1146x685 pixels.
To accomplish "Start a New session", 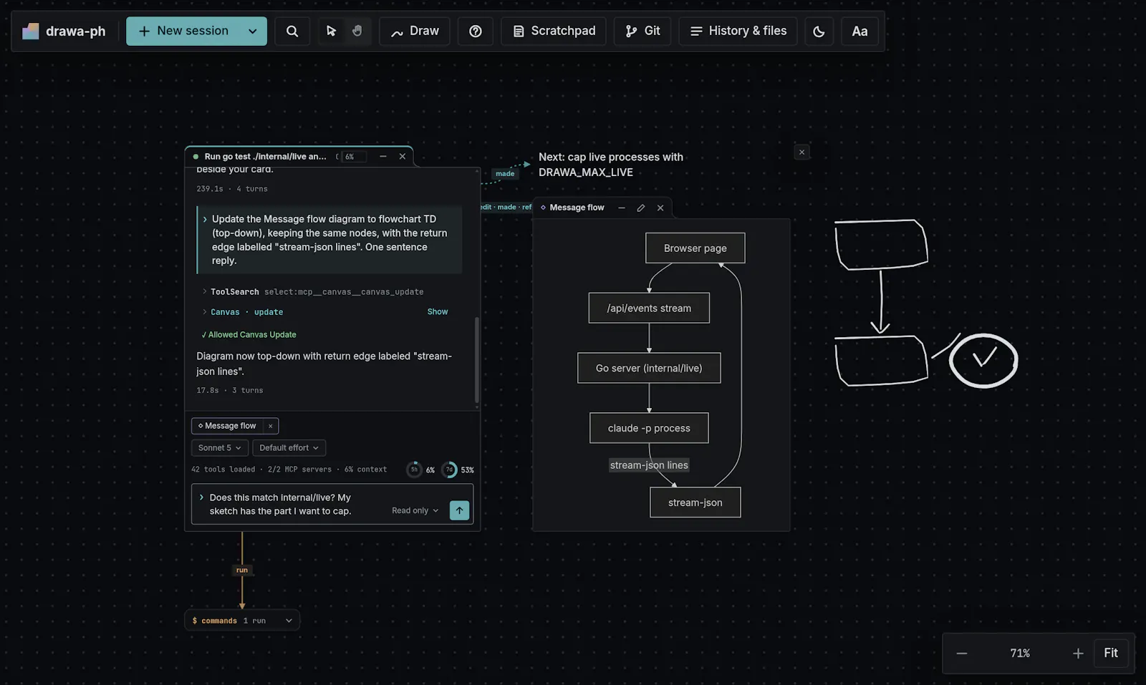I will pyautogui.click(x=183, y=31).
